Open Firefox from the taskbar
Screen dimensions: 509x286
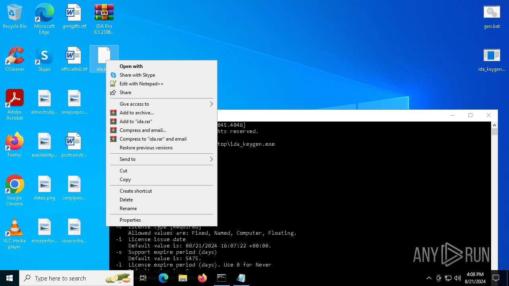pos(202,278)
